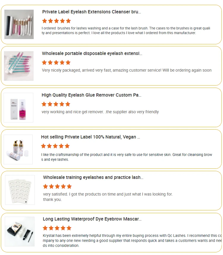Screen dimensions: 223x255
Task: Open the eyebrow mascara dye kit image
Action: (20, 231)
